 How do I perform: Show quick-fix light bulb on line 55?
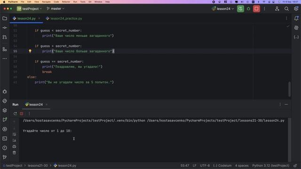click(30, 51)
